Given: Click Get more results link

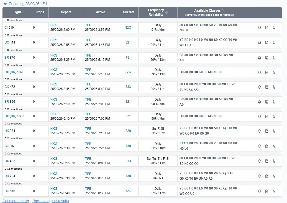Looking at the screenshot, I should tap(16, 201).
